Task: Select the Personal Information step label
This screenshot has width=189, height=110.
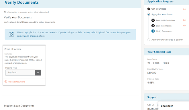Action: [x=165, y=20]
